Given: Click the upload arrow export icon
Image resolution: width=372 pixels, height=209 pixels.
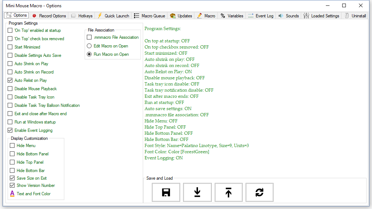Looking at the screenshot, I should click(x=229, y=192).
